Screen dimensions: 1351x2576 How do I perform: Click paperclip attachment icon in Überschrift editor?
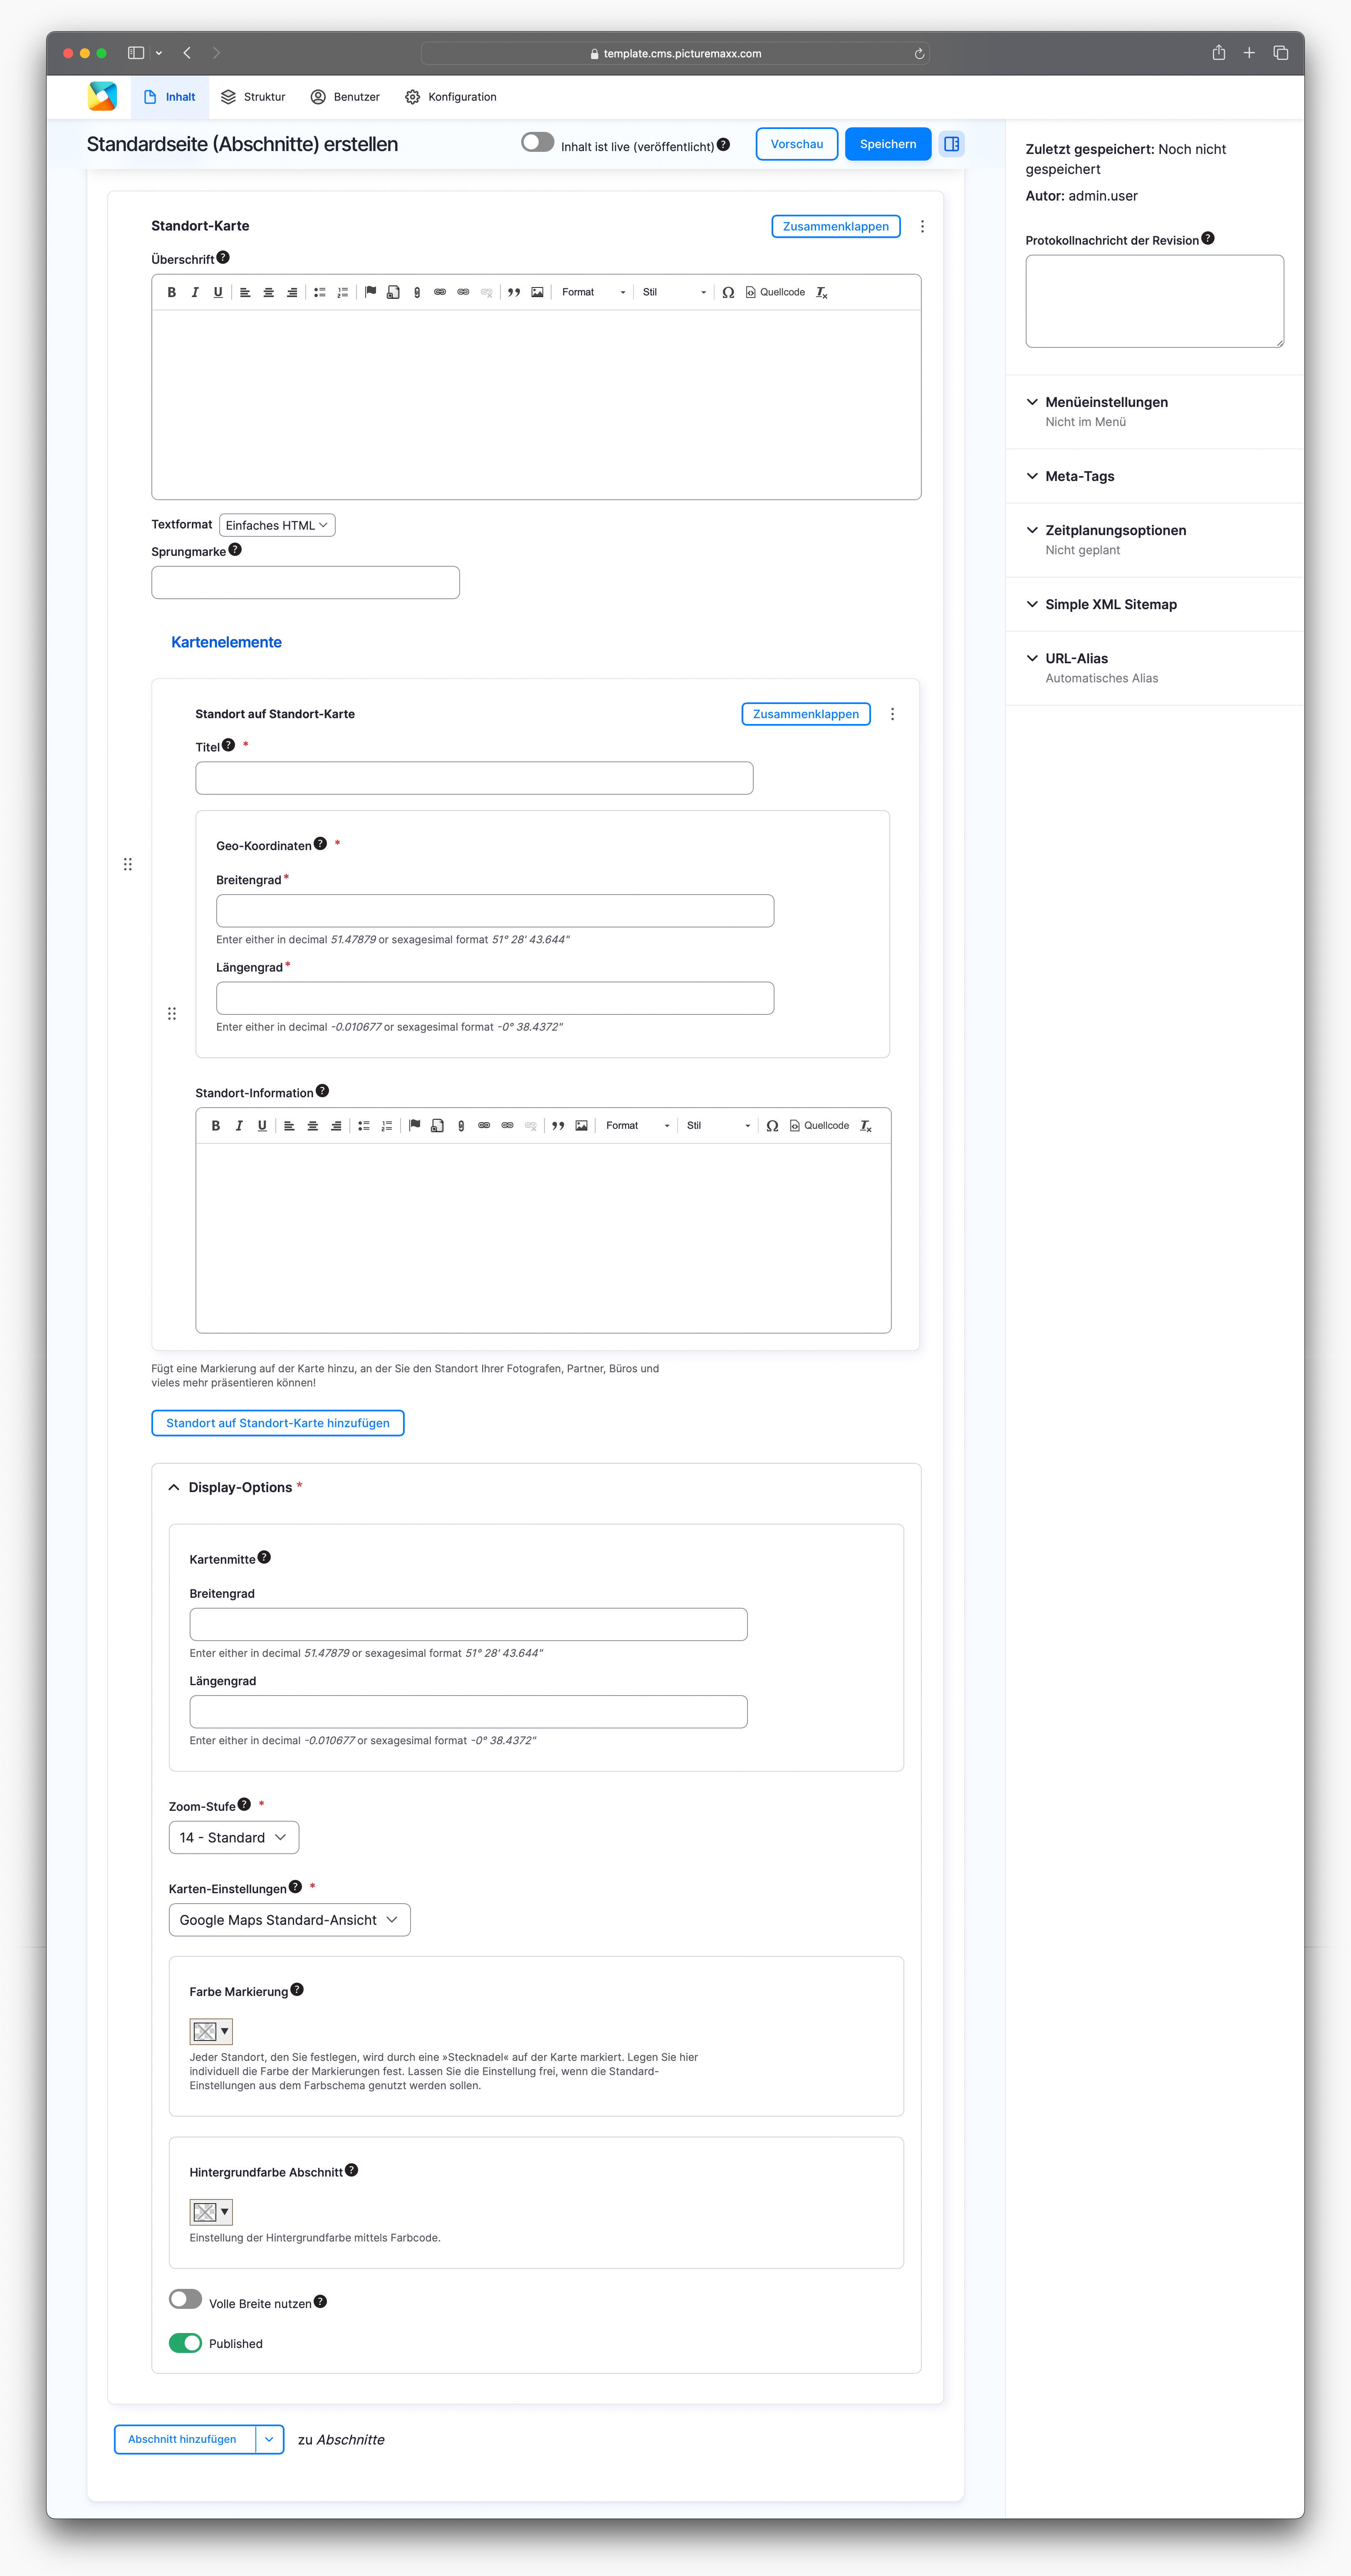coord(417,292)
